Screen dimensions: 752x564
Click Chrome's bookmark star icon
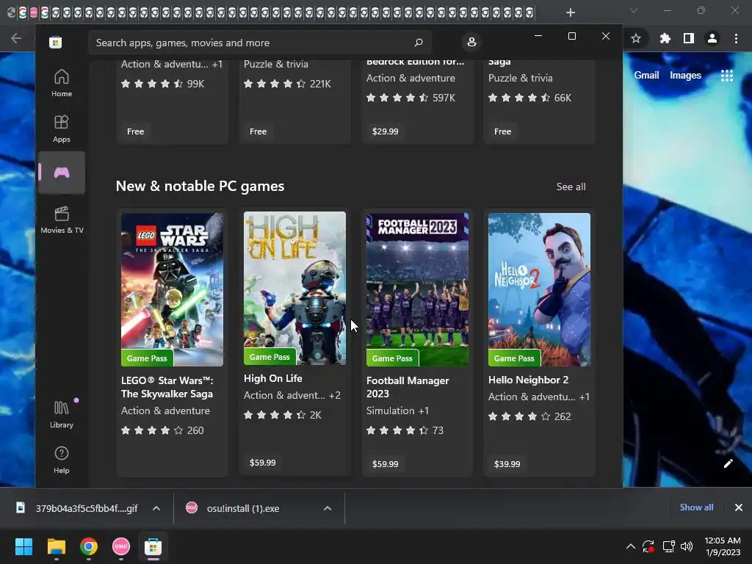[x=636, y=38]
